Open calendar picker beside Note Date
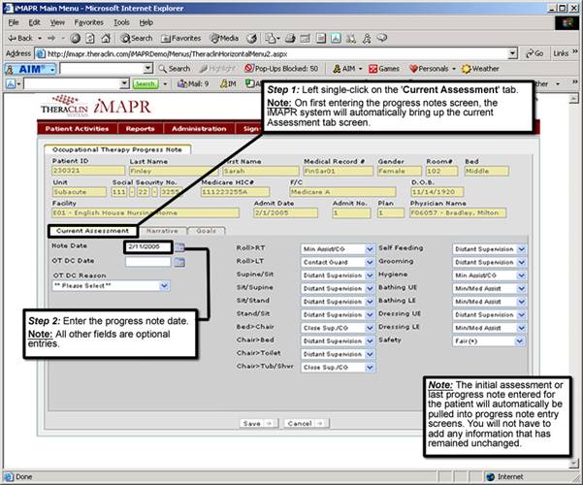The image size is (583, 485). 179,247
